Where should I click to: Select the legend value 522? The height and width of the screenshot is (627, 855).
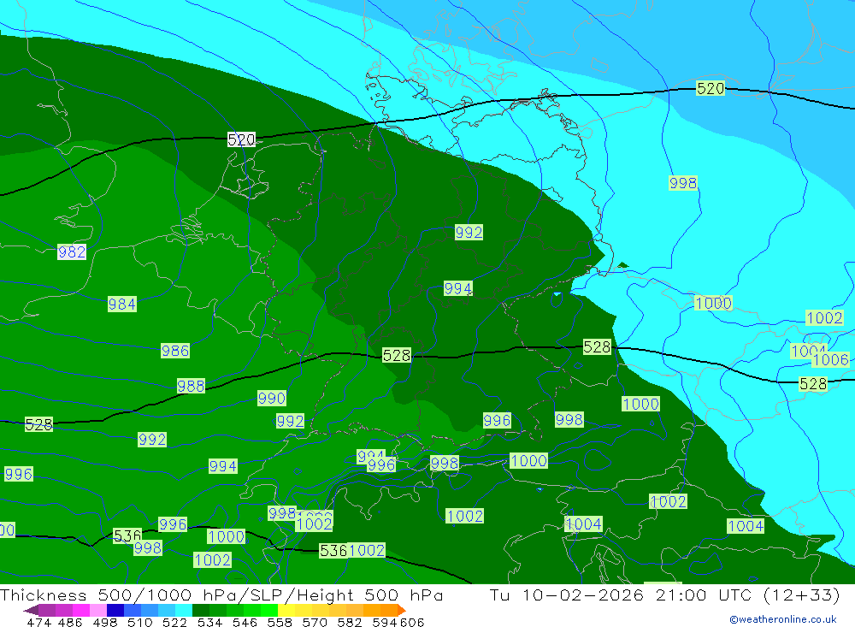tap(174, 622)
